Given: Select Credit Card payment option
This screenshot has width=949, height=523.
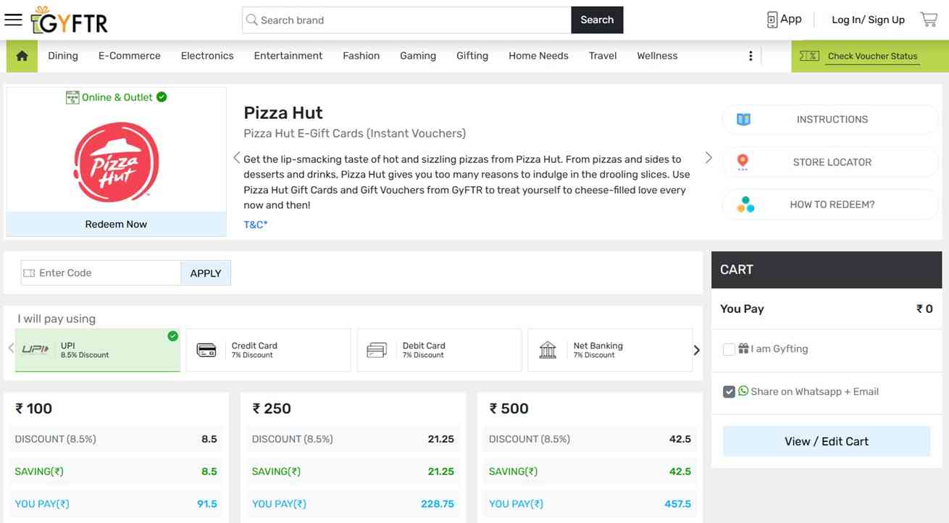Looking at the screenshot, I should tap(268, 350).
